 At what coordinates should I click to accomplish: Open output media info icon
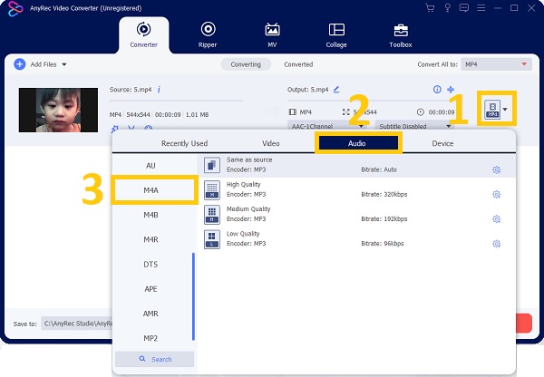pyautogui.click(x=437, y=90)
